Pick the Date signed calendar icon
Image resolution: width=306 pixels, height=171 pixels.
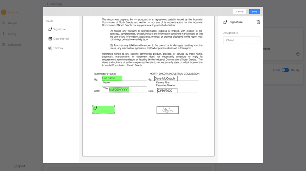pyautogui.click(x=50, y=39)
